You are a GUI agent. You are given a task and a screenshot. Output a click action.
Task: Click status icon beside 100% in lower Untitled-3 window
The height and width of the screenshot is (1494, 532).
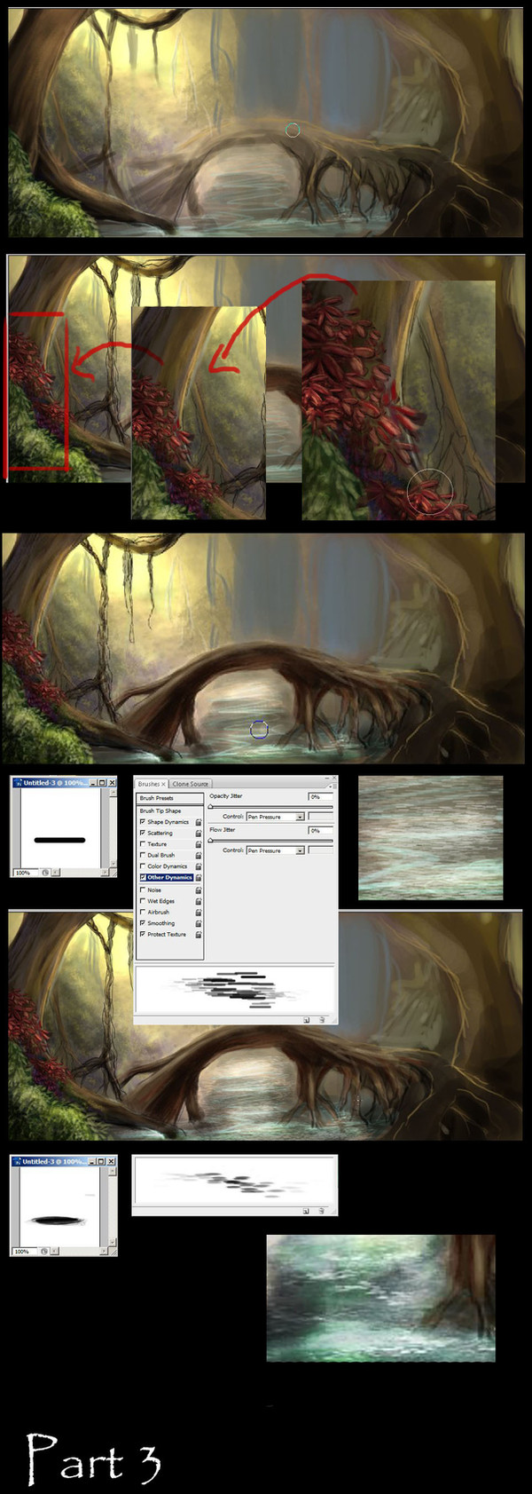click(44, 1251)
